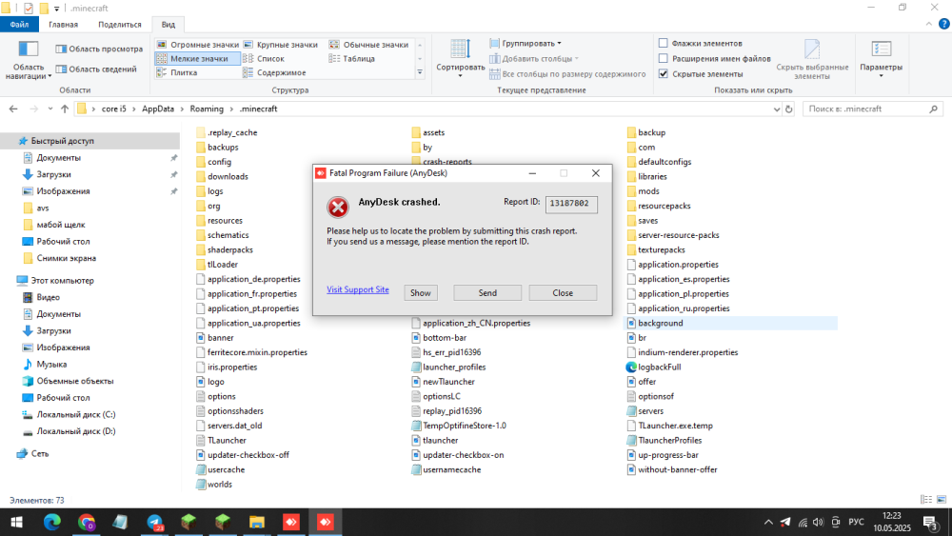Viewport: 952px width, 536px height.
Task: Open the Файл tab
Action: tap(19, 25)
